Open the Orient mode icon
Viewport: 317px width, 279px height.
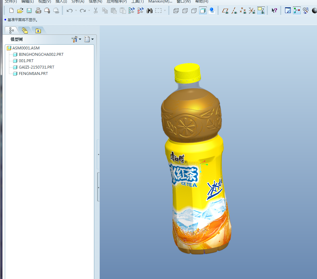[306, 11]
